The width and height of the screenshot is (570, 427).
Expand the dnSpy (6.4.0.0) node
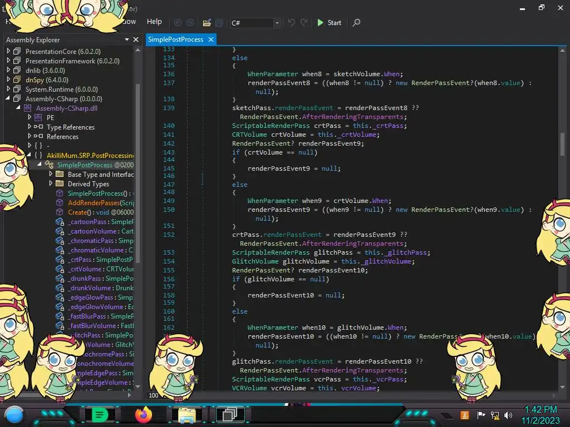(x=8, y=80)
